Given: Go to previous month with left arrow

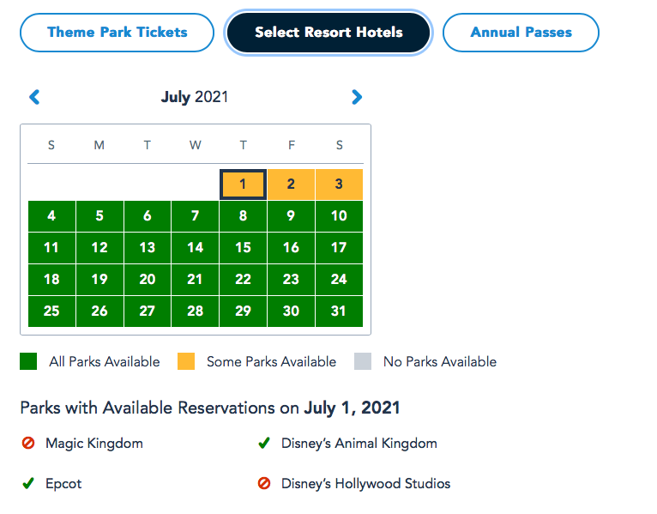Looking at the screenshot, I should (34, 97).
